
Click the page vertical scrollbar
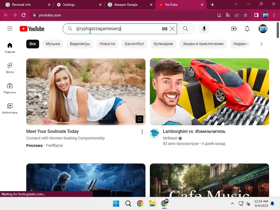pyautogui.click(x=278, y=30)
